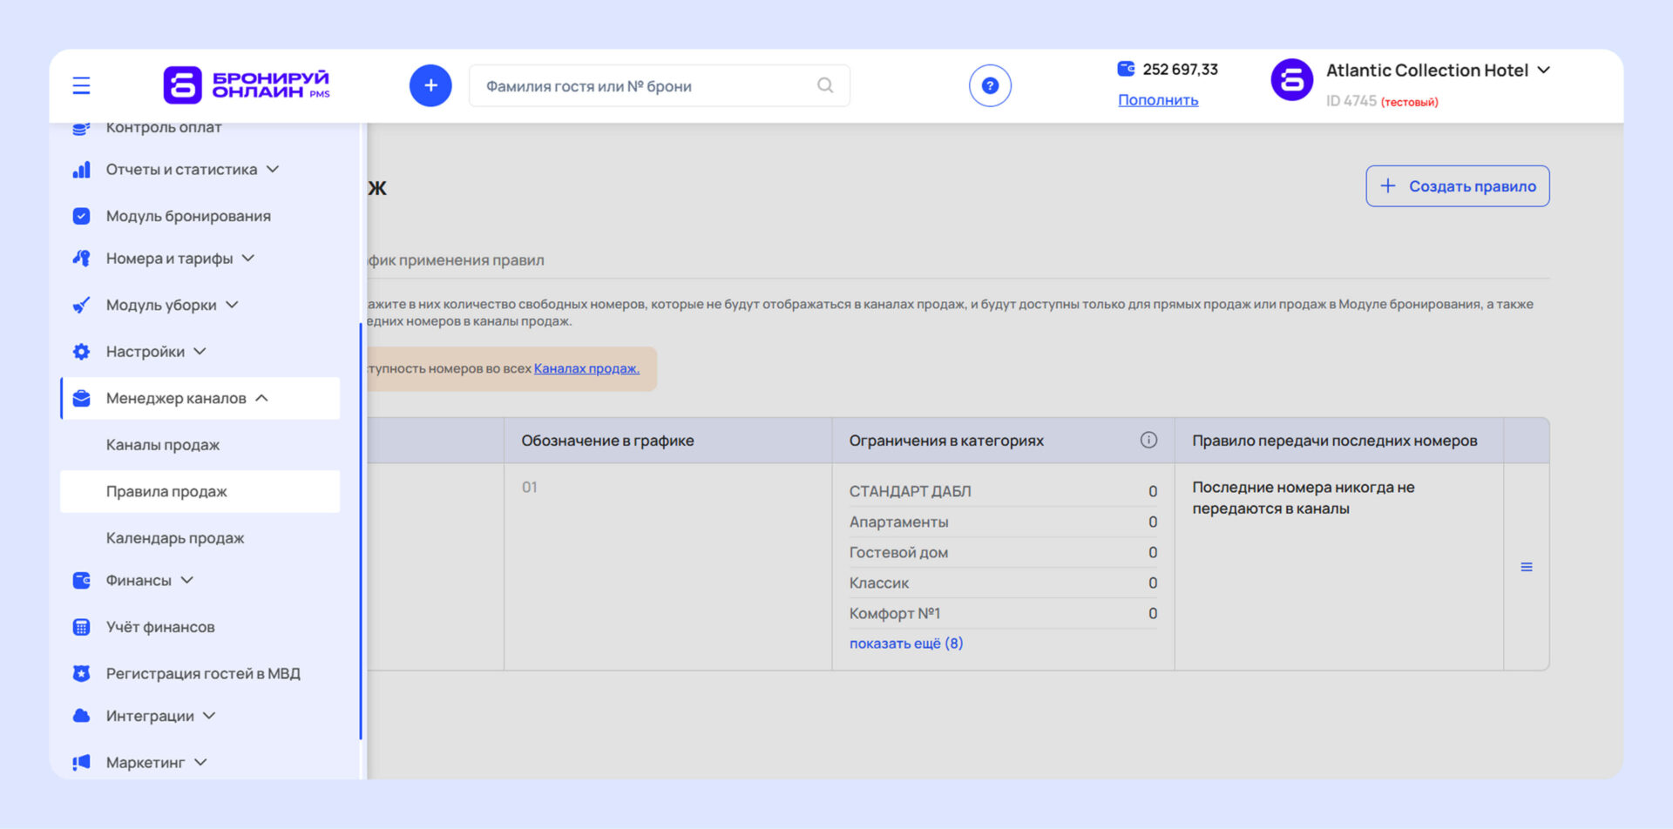Focus the guest name or booking search field

(645, 86)
